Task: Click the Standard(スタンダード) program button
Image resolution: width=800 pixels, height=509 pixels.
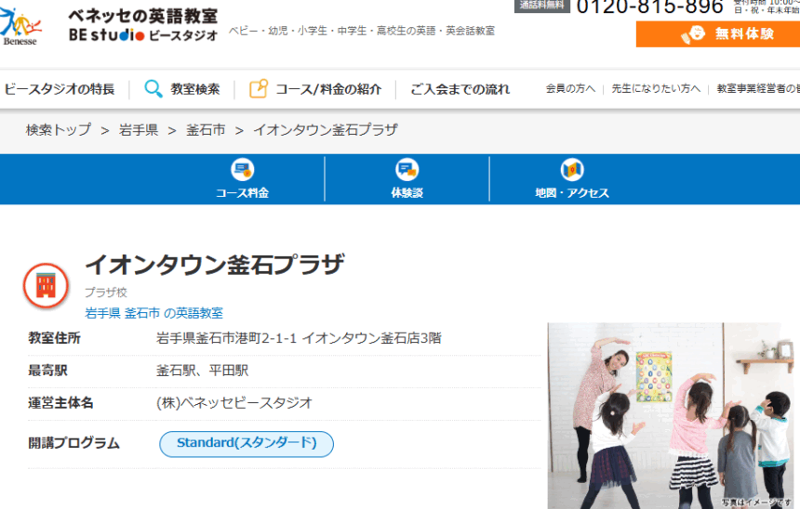Action: (247, 444)
